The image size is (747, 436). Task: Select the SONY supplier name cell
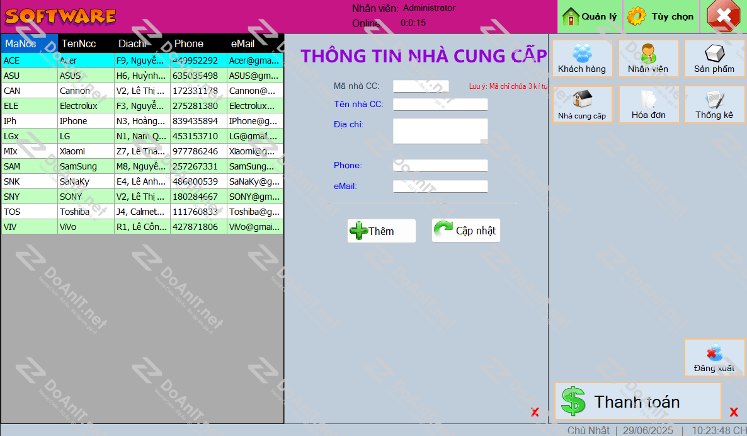(x=86, y=197)
